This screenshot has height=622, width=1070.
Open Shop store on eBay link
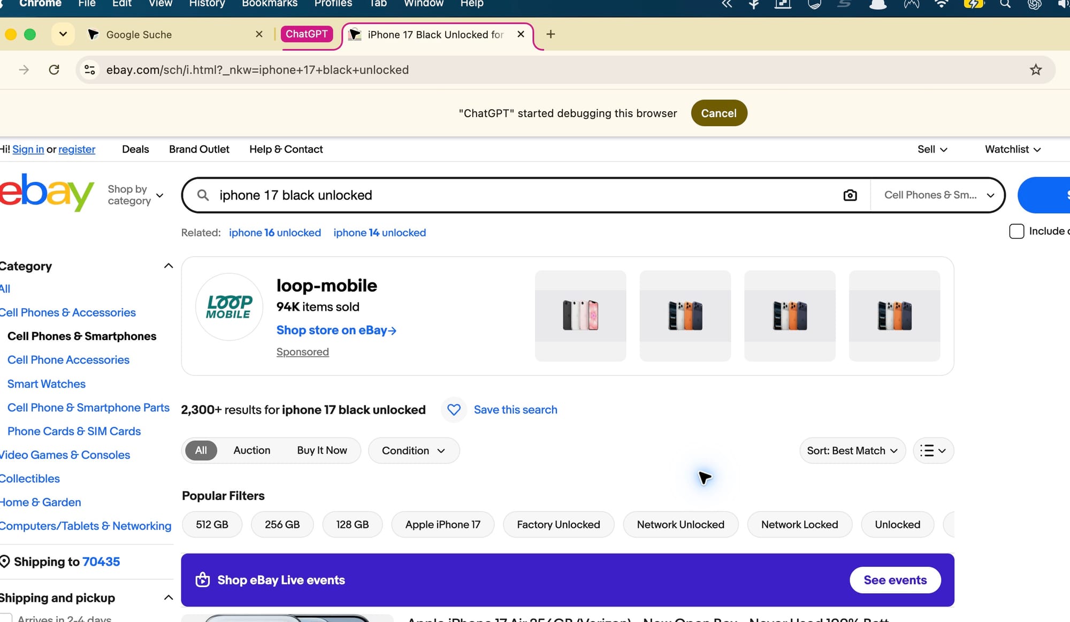point(336,330)
